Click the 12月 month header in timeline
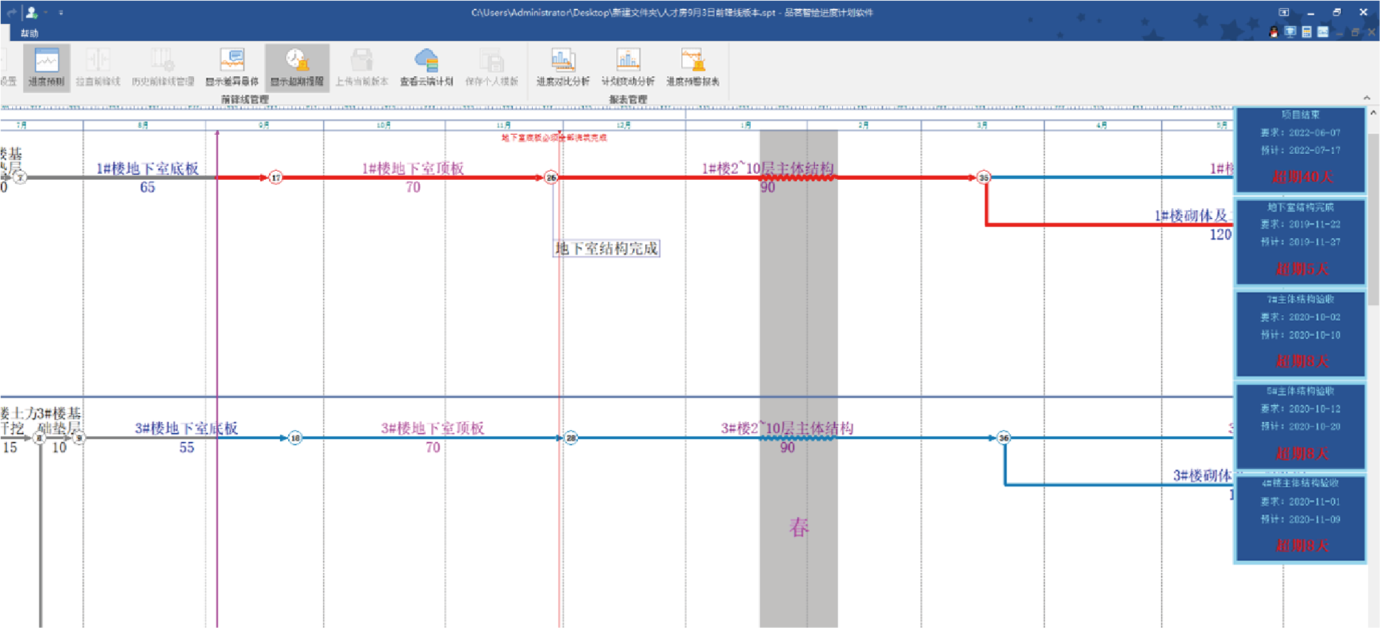This screenshot has width=1381, height=629. (x=623, y=125)
